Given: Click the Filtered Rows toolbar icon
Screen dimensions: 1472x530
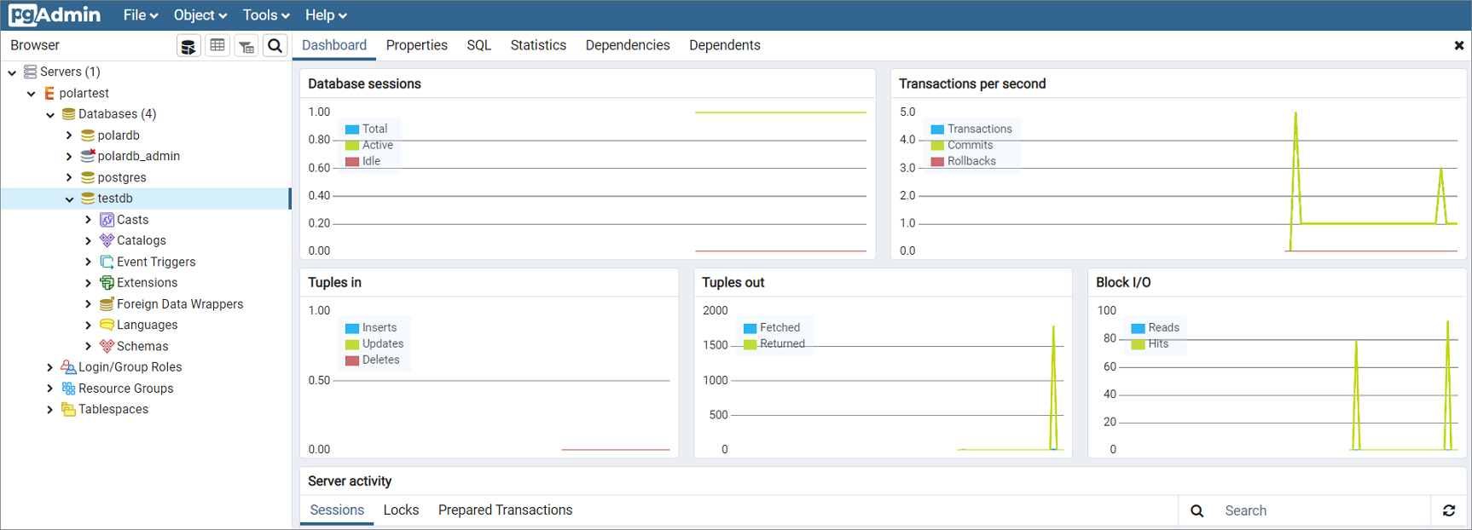Looking at the screenshot, I should click(x=246, y=46).
